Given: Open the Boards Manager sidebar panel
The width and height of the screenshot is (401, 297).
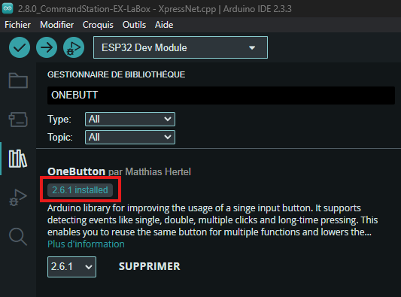Looking at the screenshot, I should [18, 119].
